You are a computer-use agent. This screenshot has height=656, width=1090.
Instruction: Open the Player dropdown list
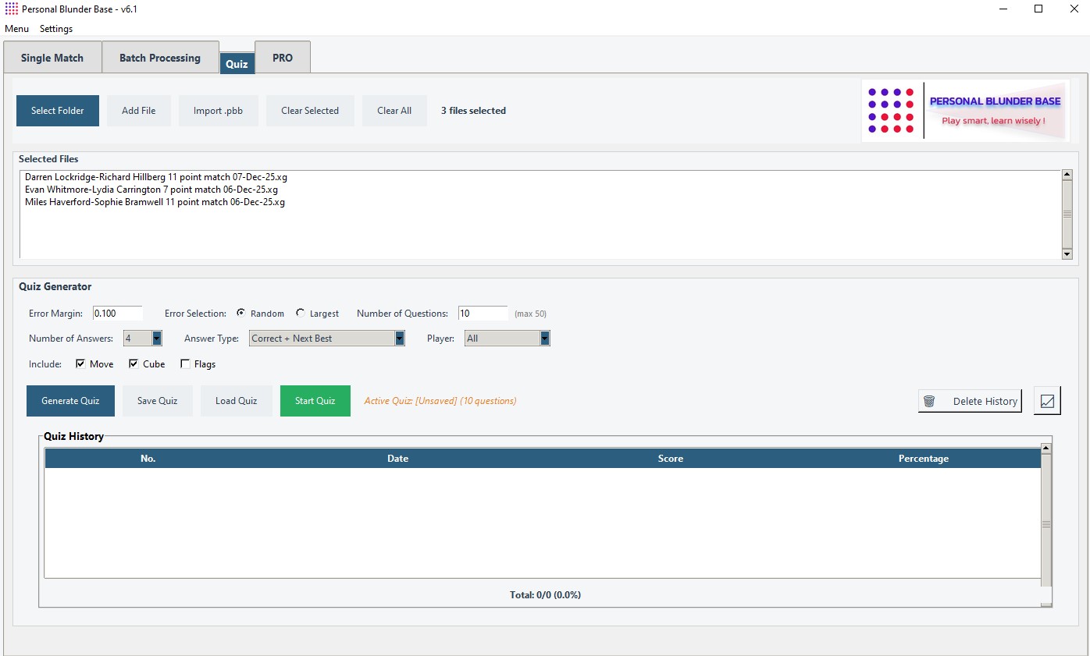[544, 339]
